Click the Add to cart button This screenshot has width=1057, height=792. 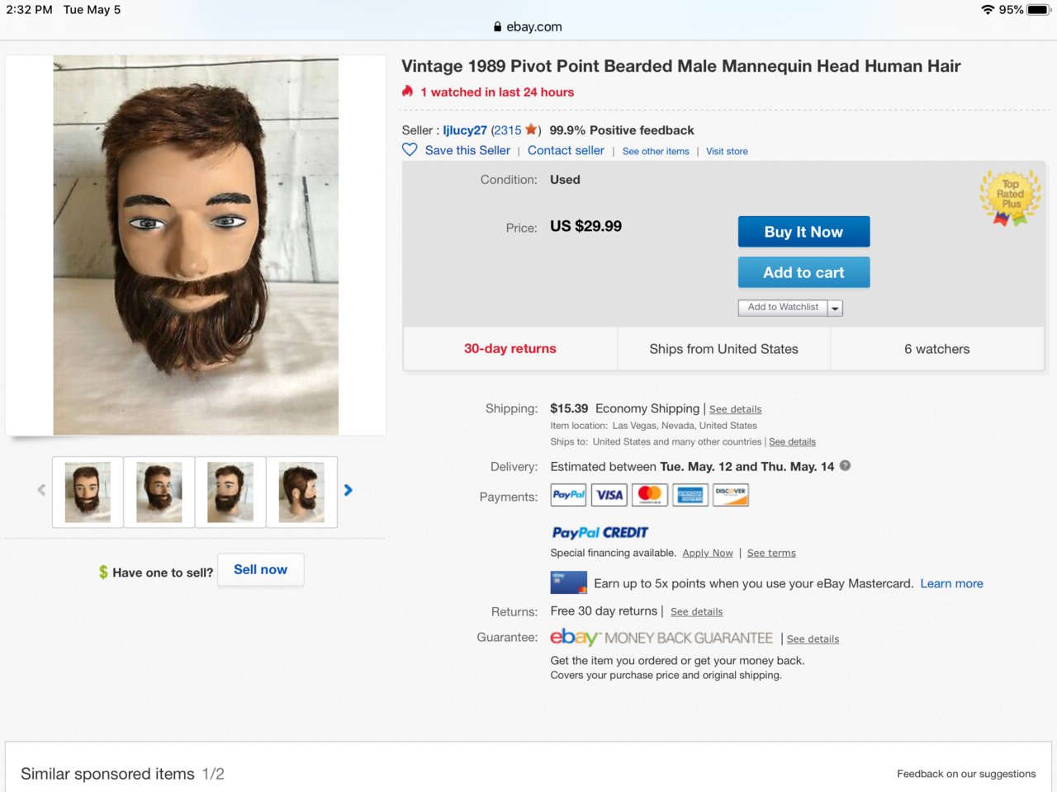tap(803, 272)
